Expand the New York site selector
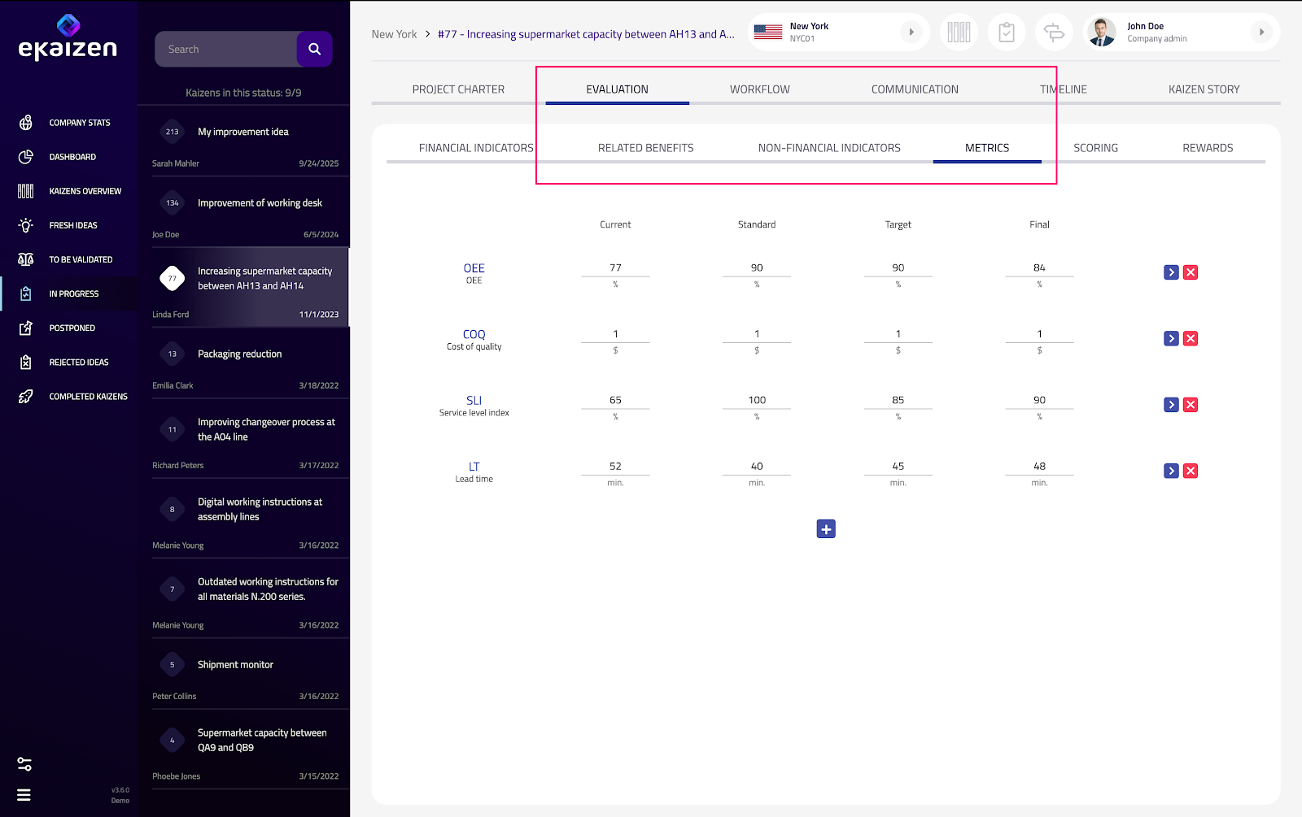1302x817 pixels. pos(911,33)
